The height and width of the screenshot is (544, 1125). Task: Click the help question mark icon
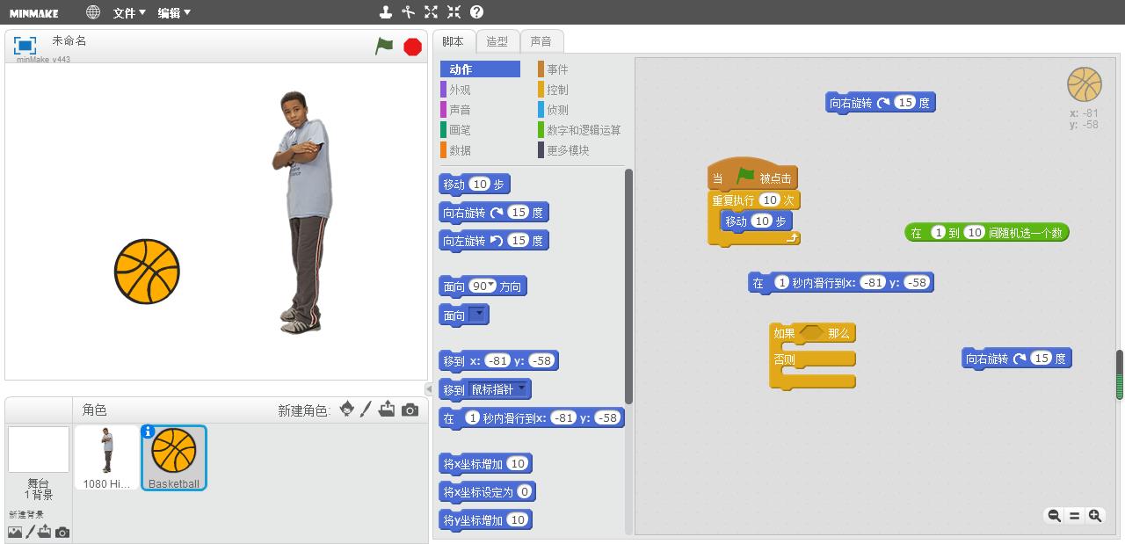[476, 12]
